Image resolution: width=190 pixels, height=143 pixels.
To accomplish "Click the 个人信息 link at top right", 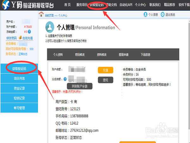I will click(153, 15).
